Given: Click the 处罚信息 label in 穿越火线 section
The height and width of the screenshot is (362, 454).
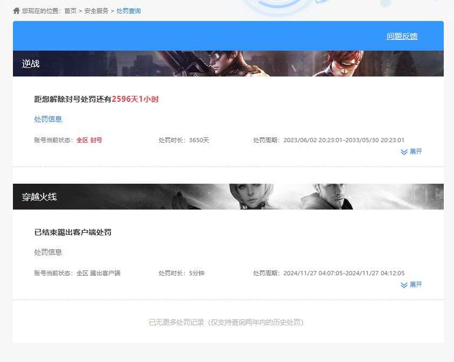Looking at the screenshot, I should click(47, 252).
